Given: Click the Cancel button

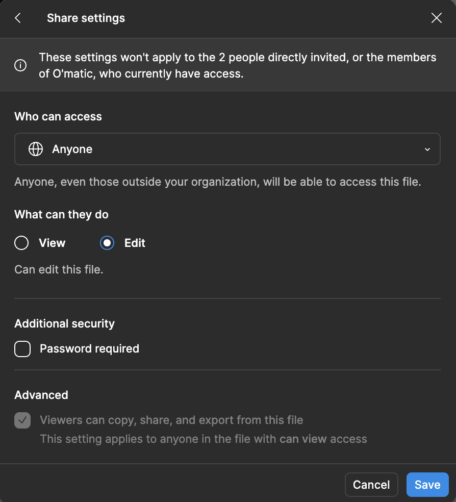Looking at the screenshot, I should pos(371,485).
